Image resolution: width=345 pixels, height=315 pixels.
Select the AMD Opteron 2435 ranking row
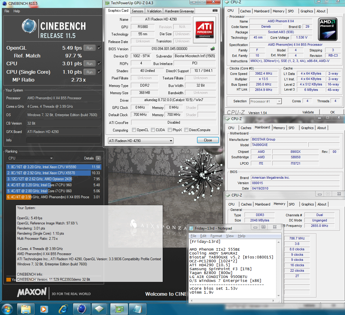54,179
